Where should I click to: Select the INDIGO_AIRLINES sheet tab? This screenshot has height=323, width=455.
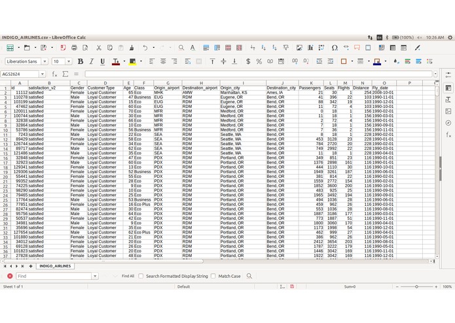pyautogui.click(x=55, y=266)
